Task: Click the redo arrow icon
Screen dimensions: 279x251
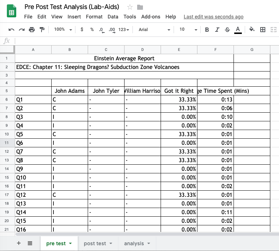Action: pyautogui.click(x=22, y=30)
